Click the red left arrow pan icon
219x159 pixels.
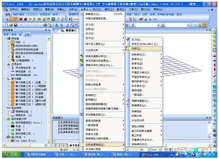click(x=215, y=56)
